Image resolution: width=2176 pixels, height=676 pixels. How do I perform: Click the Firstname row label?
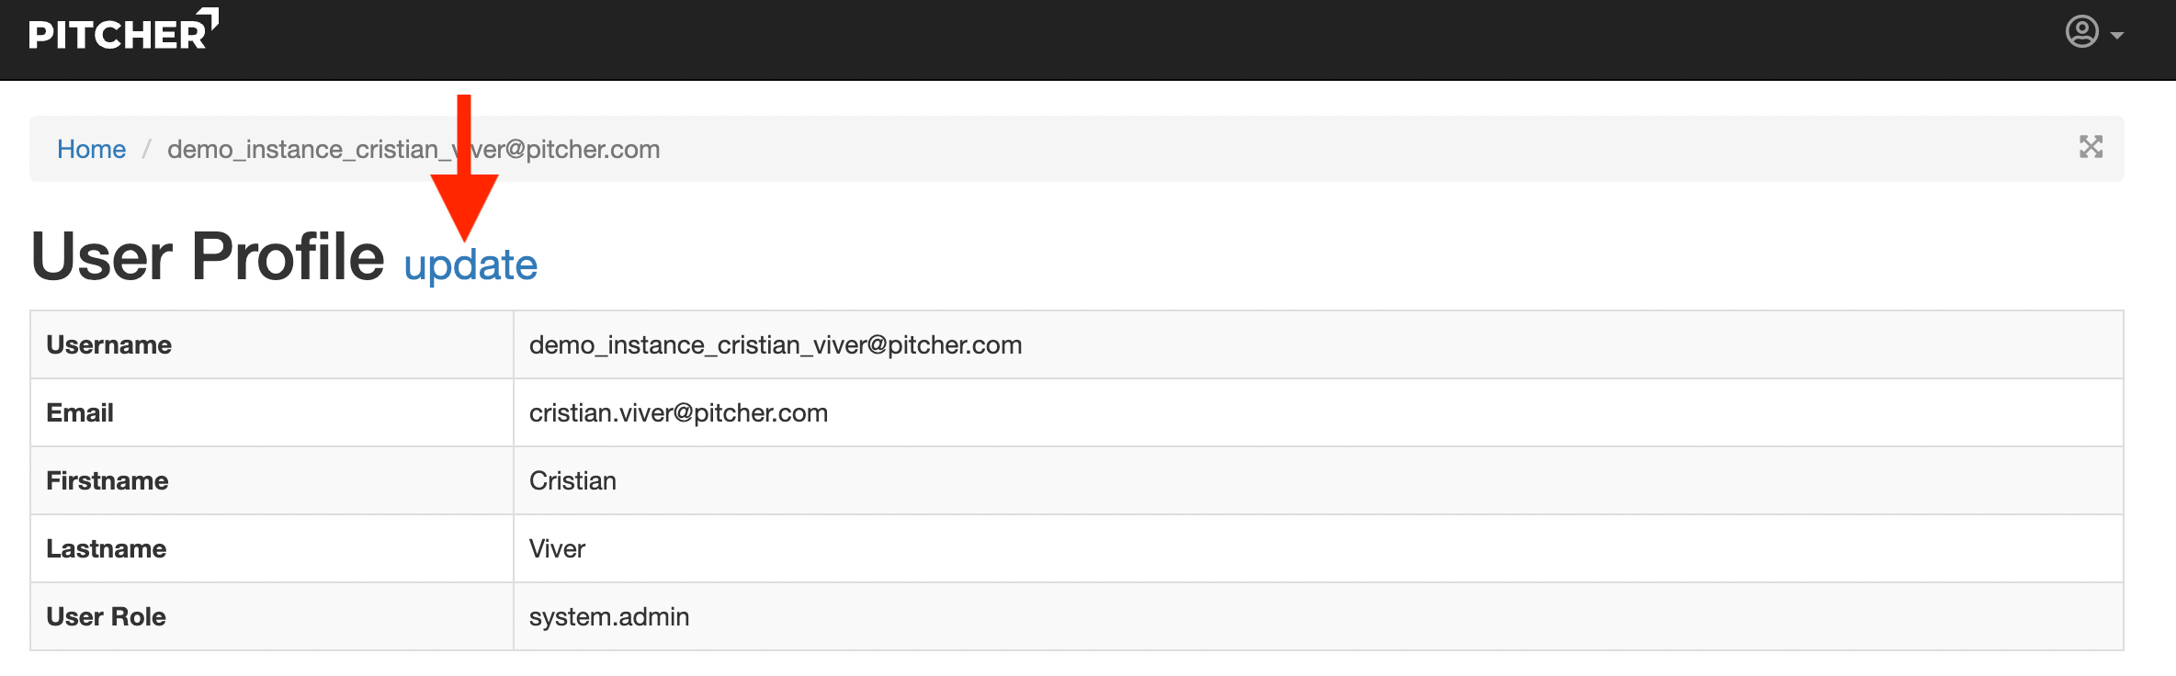107,481
